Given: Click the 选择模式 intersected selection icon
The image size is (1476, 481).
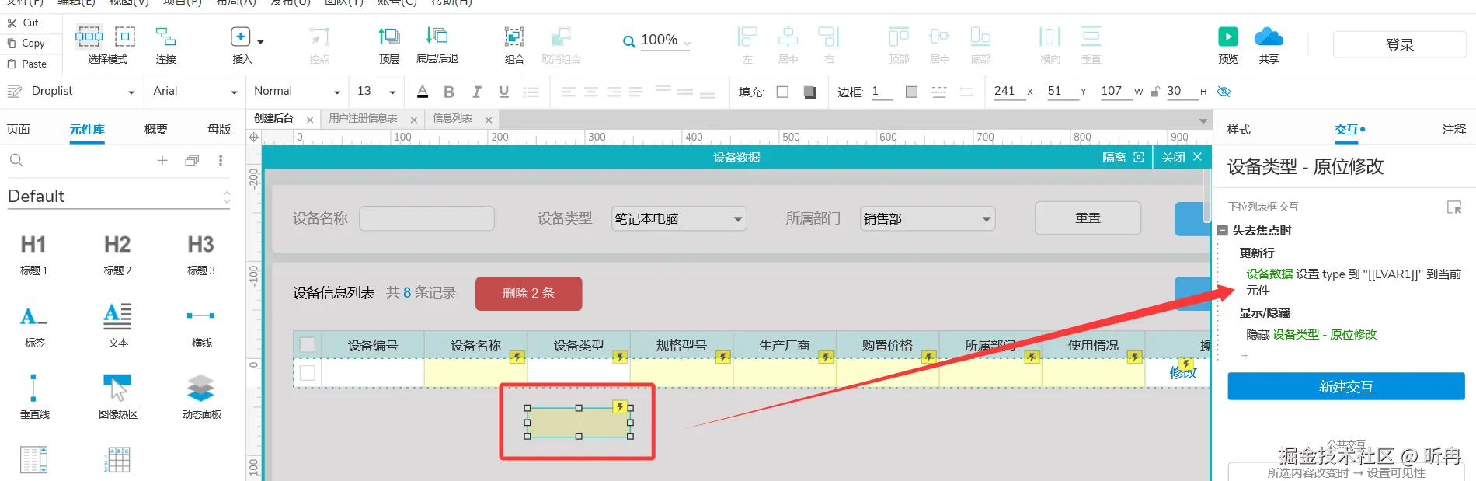Looking at the screenshot, I should click(89, 37).
